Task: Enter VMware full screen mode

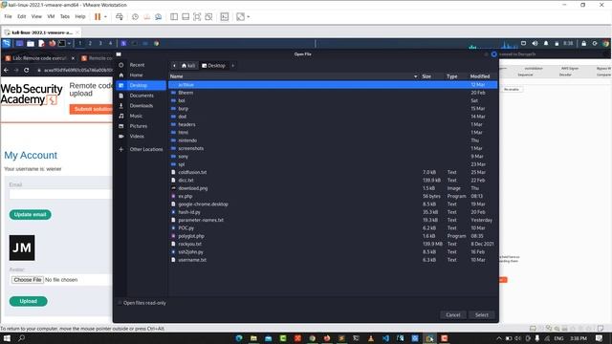Action: point(197,17)
